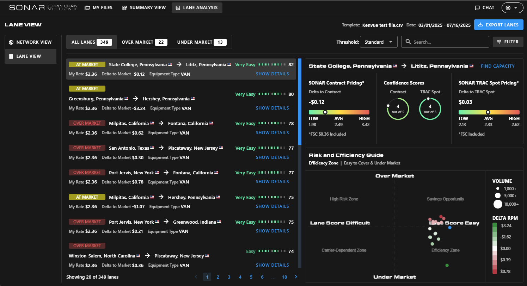
Task: Jump to page 18 of lanes
Action: pyautogui.click(x=284, y=277)
